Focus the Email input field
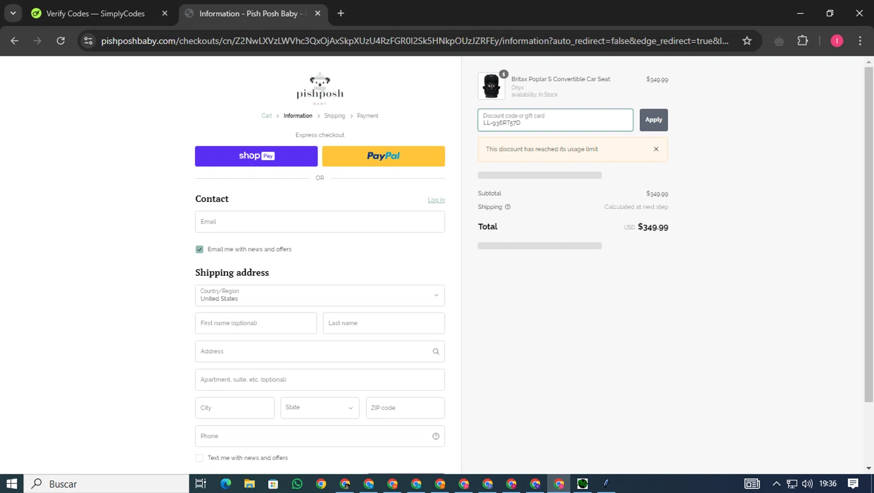 [320, 222]
